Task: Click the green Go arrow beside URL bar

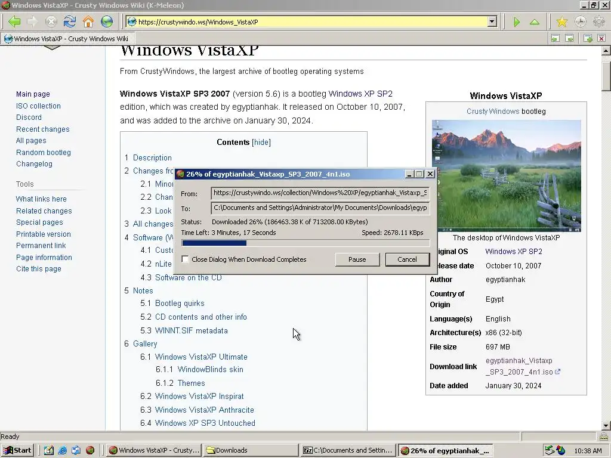Action: [517, 22]
